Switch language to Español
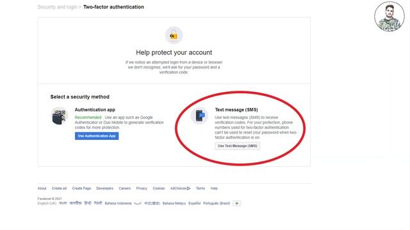This screenshot has width=410, height=230. click(195, 203)
